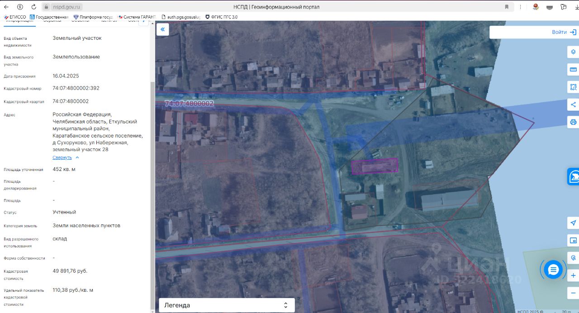
Task: Select cadastral number 74:07:4800002:392
Action: 76,88
